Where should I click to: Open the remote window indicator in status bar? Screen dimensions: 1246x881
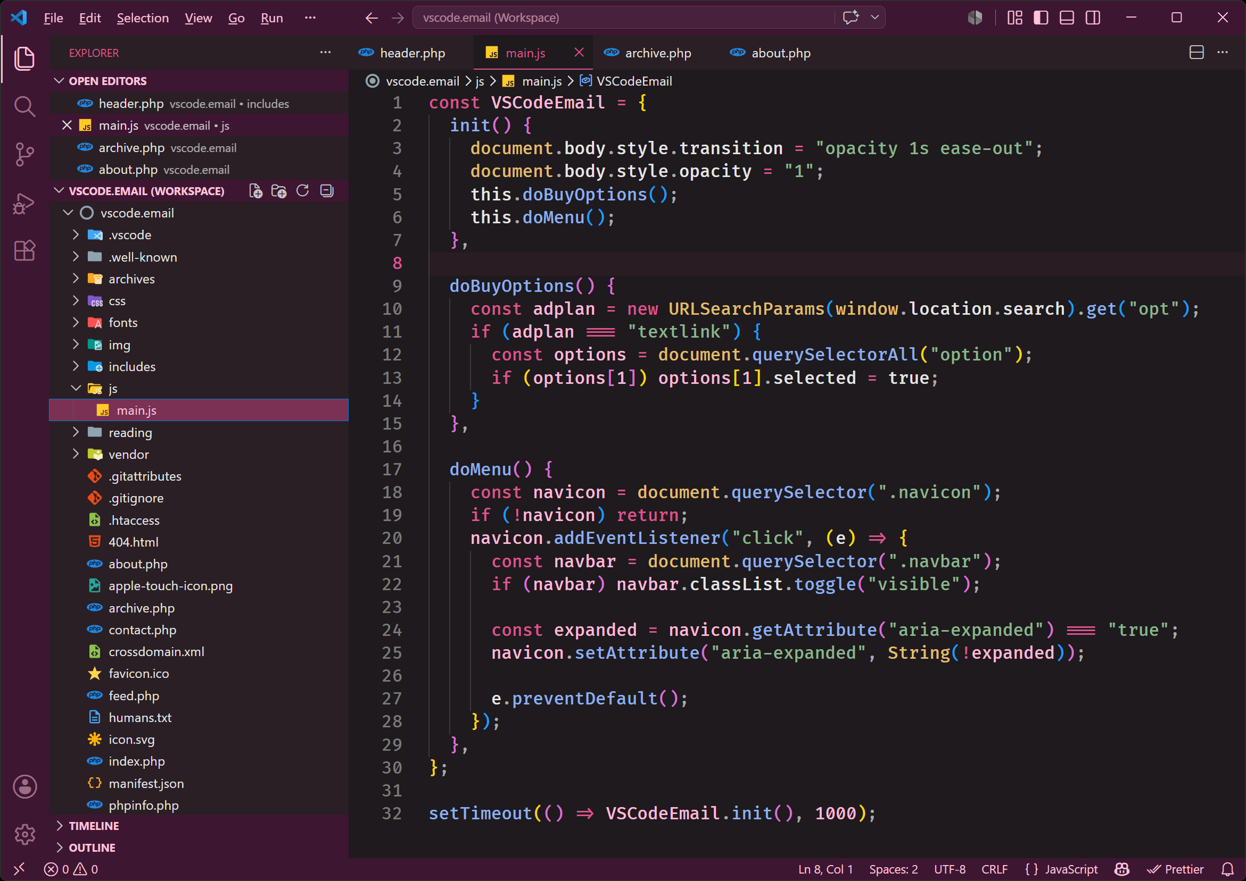tap(19, 869)
